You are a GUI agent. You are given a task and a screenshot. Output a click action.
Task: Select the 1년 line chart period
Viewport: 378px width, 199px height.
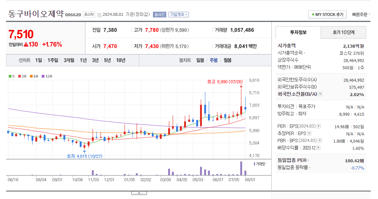click(x=83, y=60)
